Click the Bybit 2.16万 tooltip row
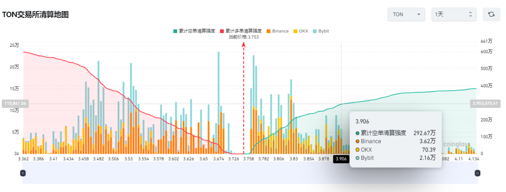 pos(395,158)
